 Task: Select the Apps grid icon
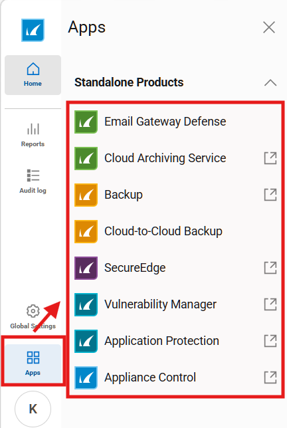[x=33, y=358]
